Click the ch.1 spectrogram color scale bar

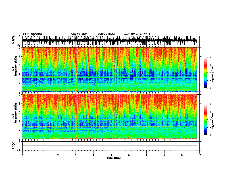click(x=206, y=73)
